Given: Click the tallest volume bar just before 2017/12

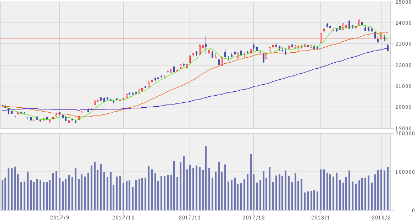Looking at the screenshot, I should pos(251,182).
